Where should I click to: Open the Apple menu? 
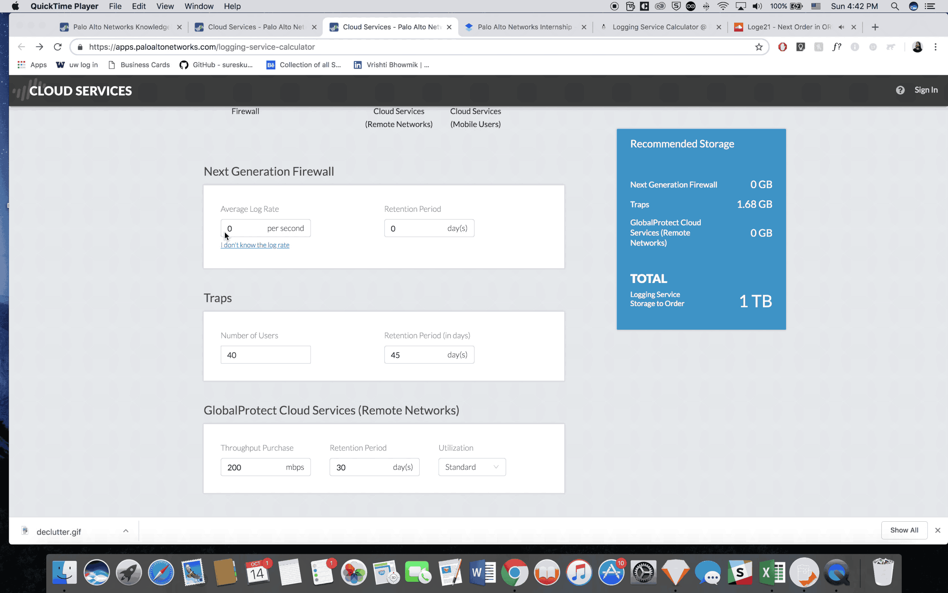[15, 6]
